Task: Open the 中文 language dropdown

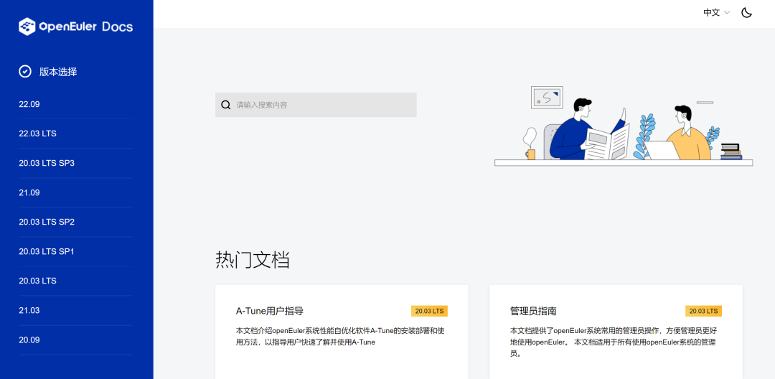Action: 716,13
